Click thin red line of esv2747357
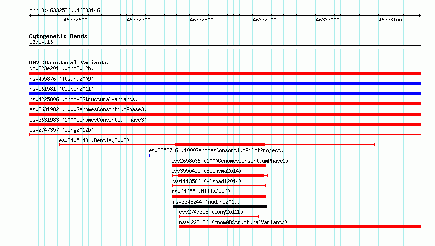The height and width of the screenshot is (246, 435). coord(225,135)
